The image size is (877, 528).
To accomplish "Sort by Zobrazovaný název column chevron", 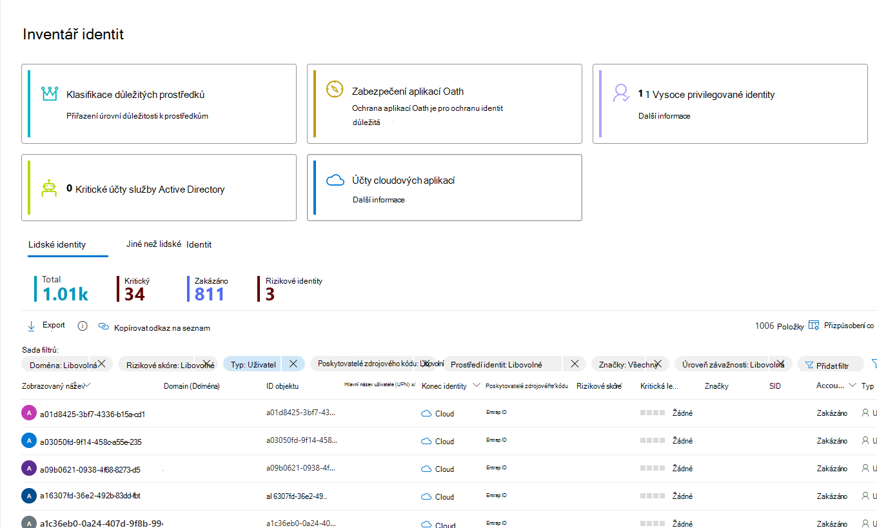I will tap(87, 385).
